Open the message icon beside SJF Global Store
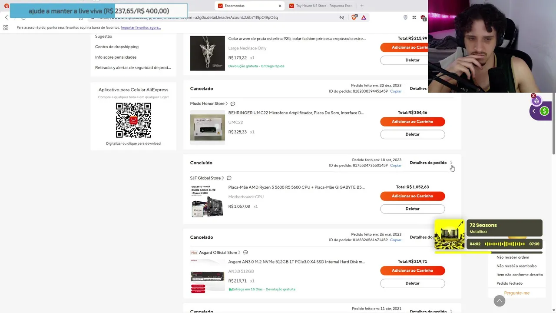The image size is (556, 313). click(x=229, y=178)
